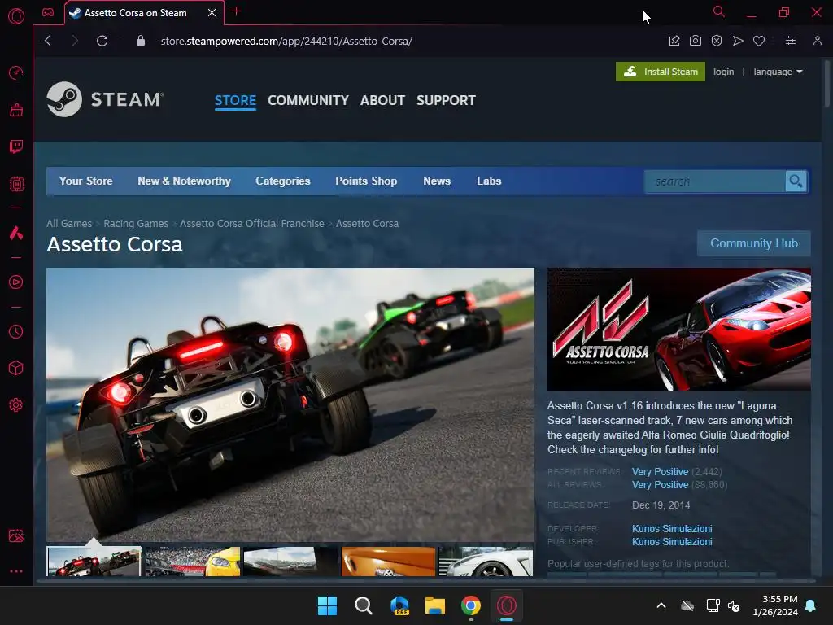Image resolution: width=833 pixels, height=625 pixels.
Task: Open the chip-shaped icon in sidebar
Action: click(x=16, y=184)
